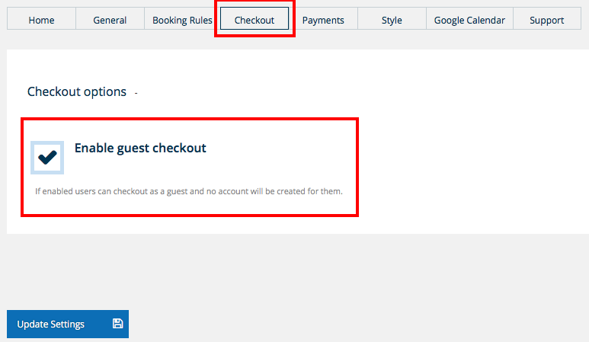
Task: Open the Payments tab
Action: coord(323,20)
